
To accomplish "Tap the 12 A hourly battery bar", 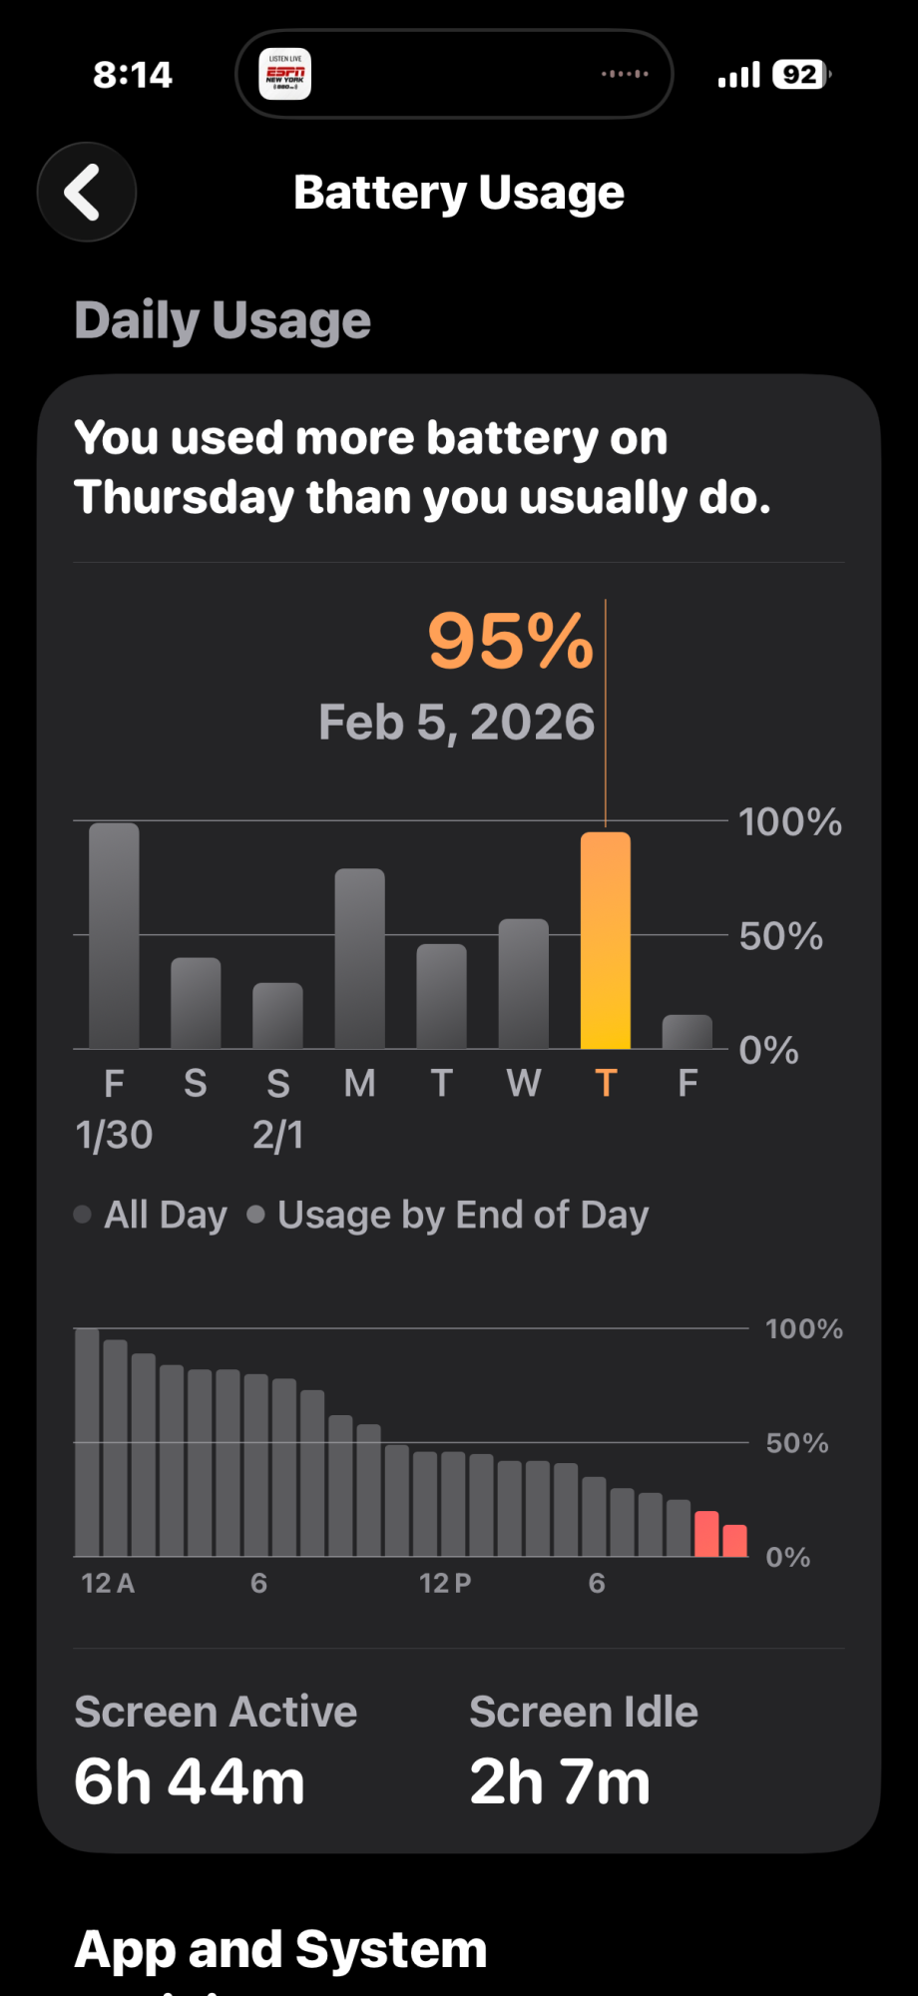I will (87, 1442).
